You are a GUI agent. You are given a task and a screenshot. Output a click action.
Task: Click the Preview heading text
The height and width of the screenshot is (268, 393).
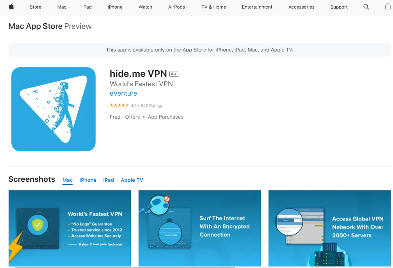[x=78, y=26]
